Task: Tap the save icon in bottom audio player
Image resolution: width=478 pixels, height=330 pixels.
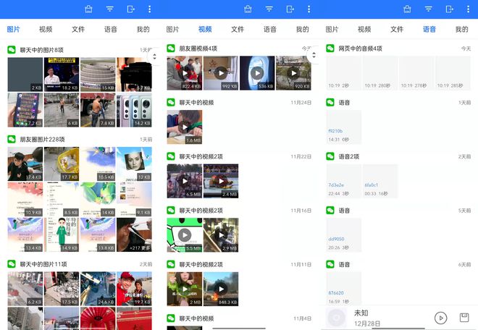Action: pos(464,318)
